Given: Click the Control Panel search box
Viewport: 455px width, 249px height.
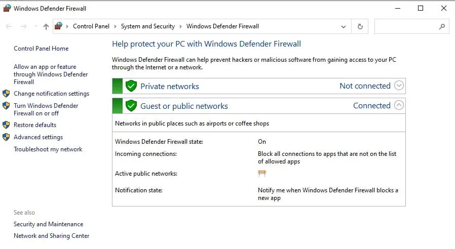Looking at the screenshot, I should click(412, 26).
